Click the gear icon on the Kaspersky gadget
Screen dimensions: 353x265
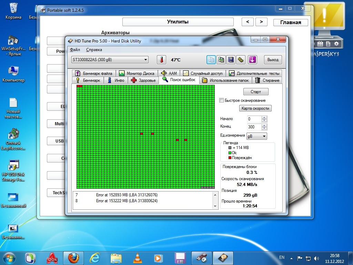336,44
